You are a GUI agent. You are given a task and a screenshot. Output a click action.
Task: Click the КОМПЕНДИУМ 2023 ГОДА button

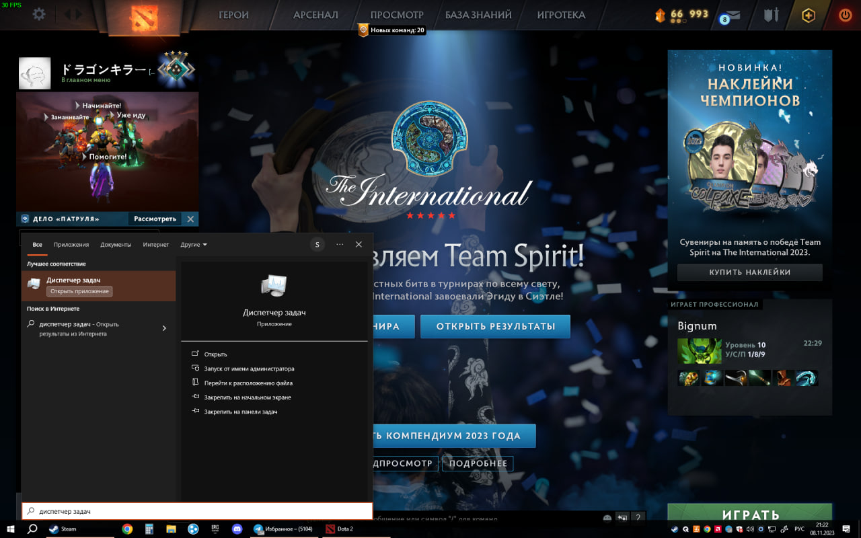tap(454, 436)
